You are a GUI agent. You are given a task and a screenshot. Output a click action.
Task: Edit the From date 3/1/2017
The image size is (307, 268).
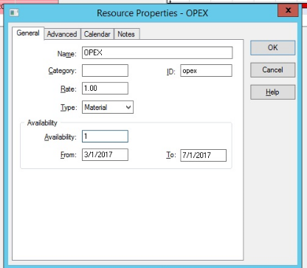(x=105, y=155)
